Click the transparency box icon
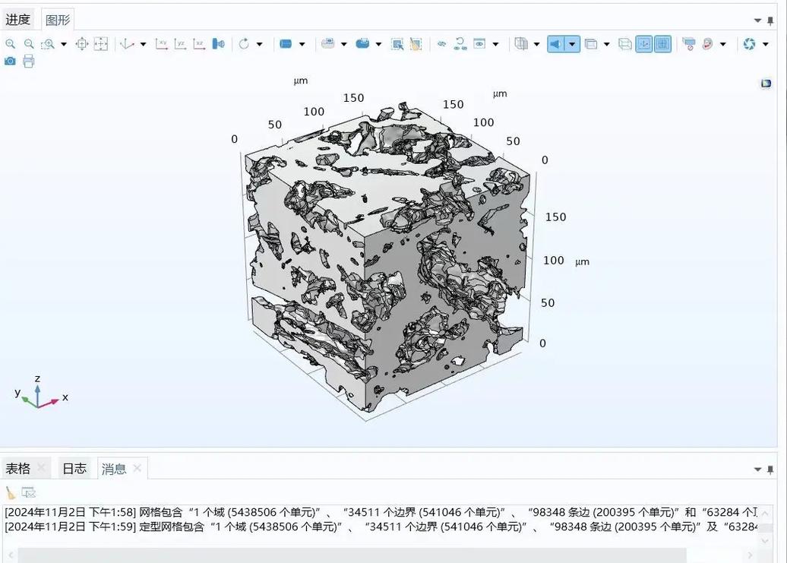Image resolution: width=787 pixels, height=563 pixels. point(591,44)
